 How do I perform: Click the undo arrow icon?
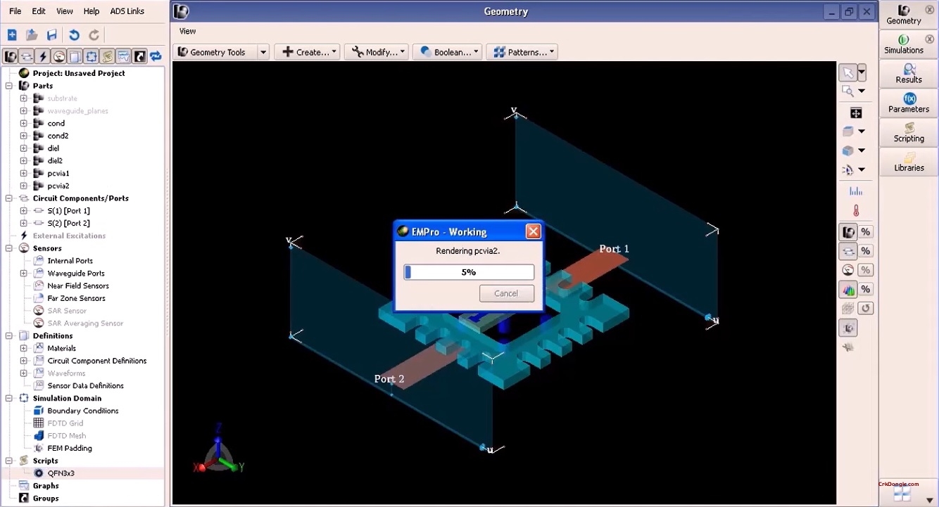[74, 34]
